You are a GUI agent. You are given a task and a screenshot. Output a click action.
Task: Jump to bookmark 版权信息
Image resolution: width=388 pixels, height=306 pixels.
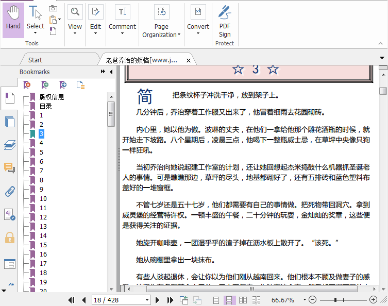coord(52,97)
